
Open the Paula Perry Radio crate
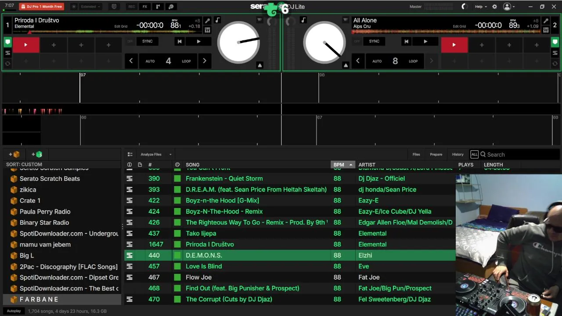45,212
